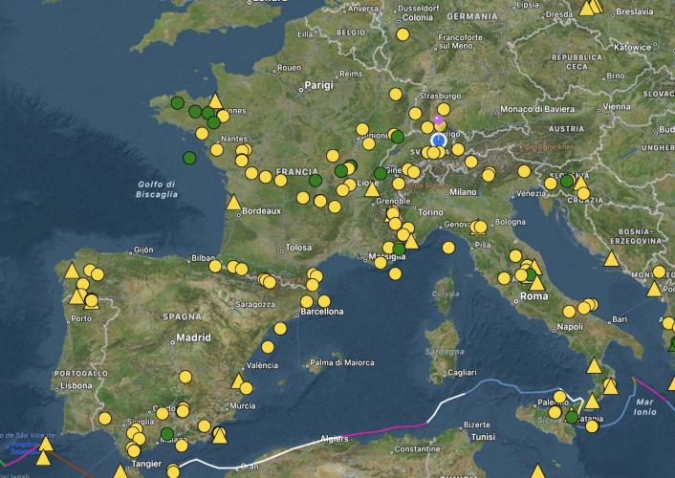Select the Tolosa city label
This screenshot has height=478, width=675.
point(298,248)
